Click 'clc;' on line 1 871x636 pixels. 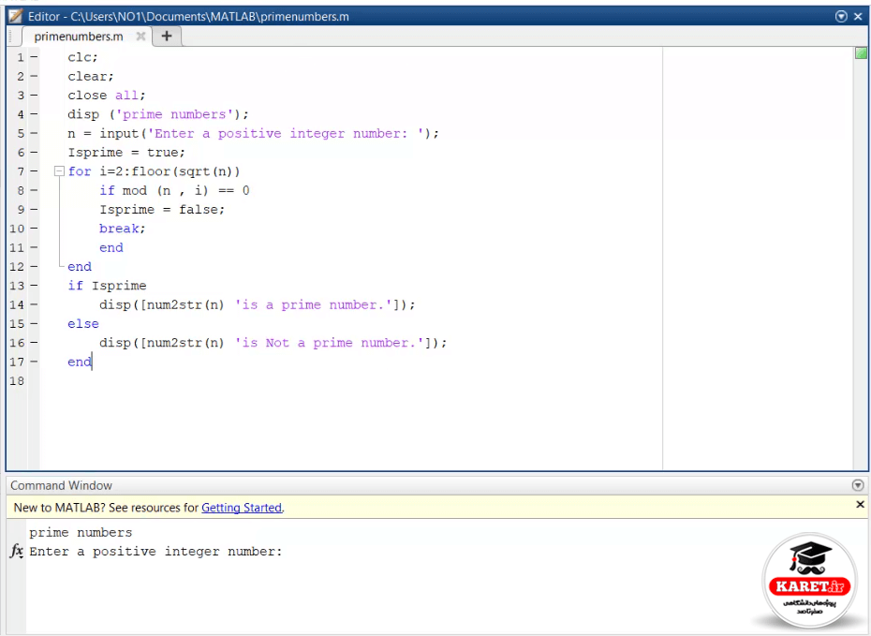pos(82,57)
